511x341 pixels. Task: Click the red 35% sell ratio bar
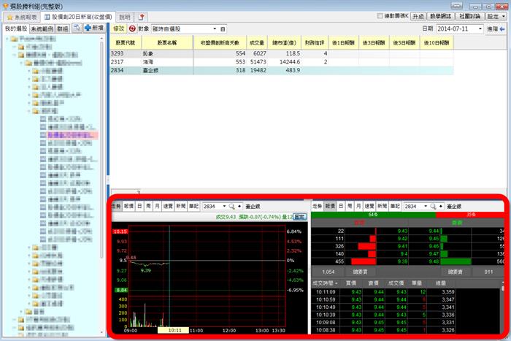470,215
